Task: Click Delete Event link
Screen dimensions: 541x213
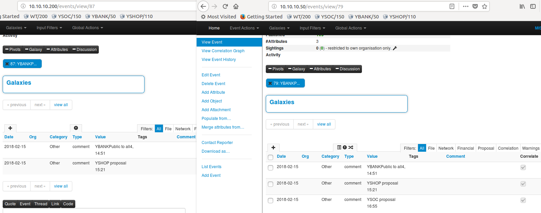Action: click(213, 84)
